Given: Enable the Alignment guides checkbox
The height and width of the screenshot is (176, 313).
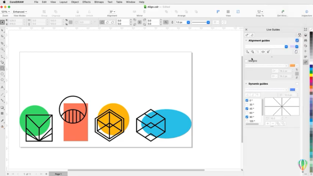Looking at the screenshot, I should (x=297, y=40).
